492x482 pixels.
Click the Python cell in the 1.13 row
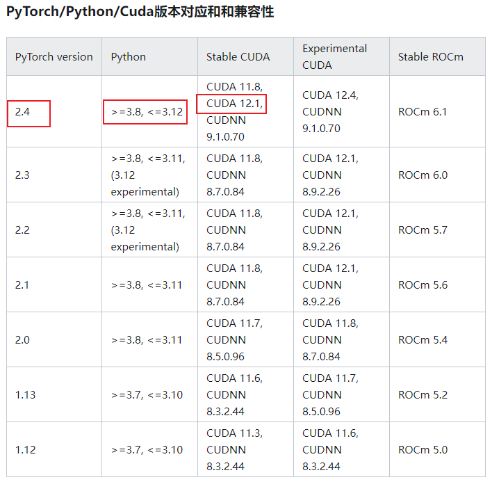click(149, 394)
